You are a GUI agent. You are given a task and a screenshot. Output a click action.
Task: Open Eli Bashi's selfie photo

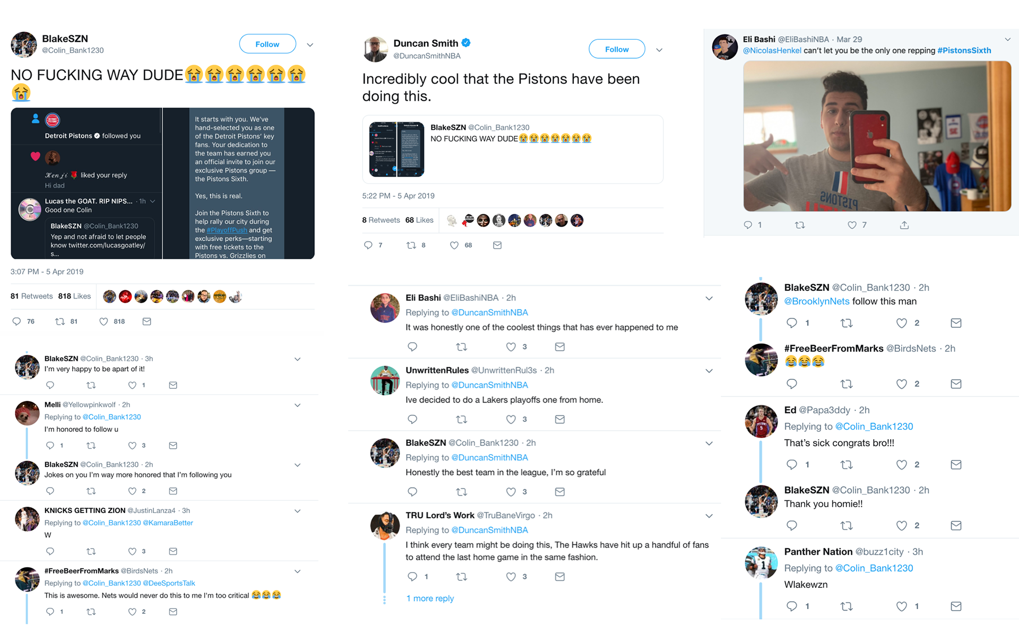tap(877, 136)
